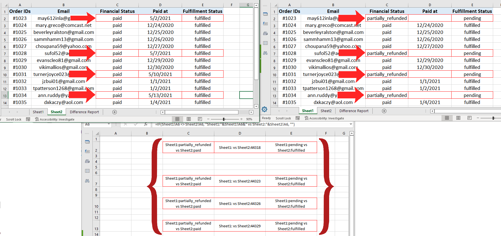
Task: Click the formula bar Enter checkmark icon
Action: point(136,124)
